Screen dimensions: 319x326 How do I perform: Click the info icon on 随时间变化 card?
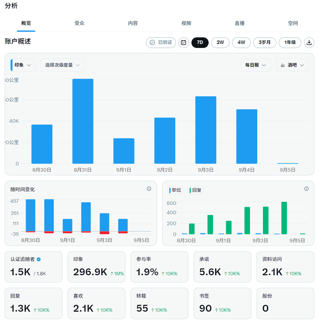(x=149, y=189)
